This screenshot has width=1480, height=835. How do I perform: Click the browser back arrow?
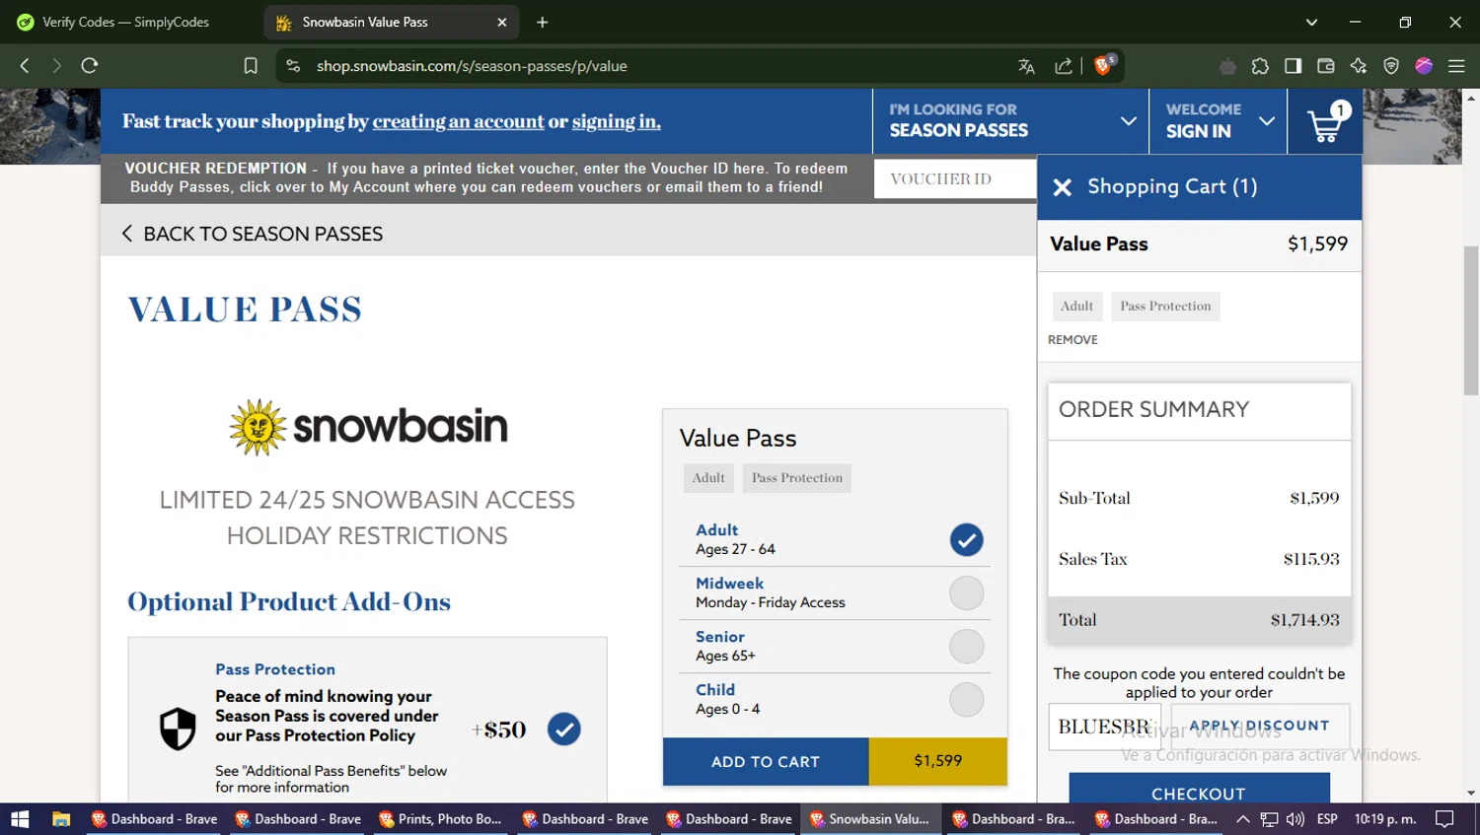(x=25, y=66)
